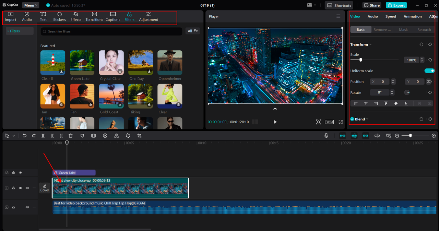The image size is (439, 231).
Task: Open the All filter-type dropdown
Action: 193,31
